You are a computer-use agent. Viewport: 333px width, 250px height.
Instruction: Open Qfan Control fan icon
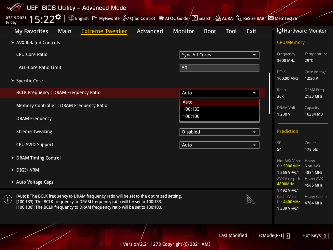[126, 18]
